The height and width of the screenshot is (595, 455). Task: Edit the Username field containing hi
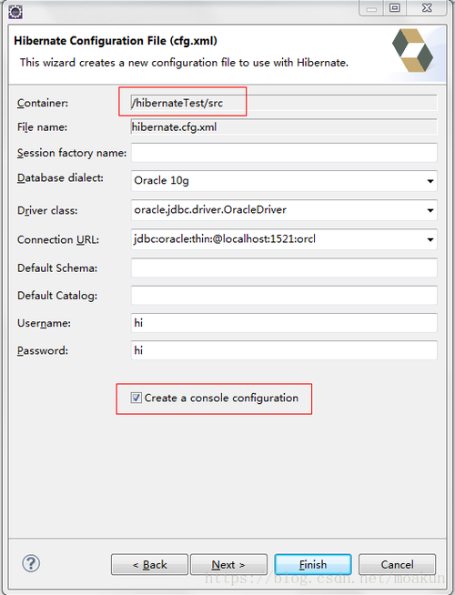click(x=284, y=323)
